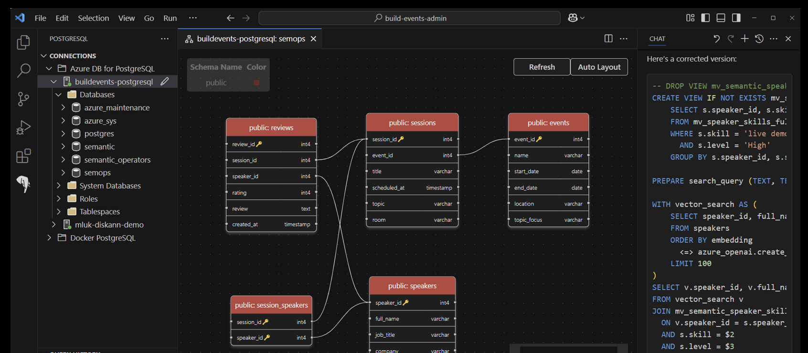Collapse Azure DB for PostgreSQL group
808x353 pixels.
pos(49,69)
